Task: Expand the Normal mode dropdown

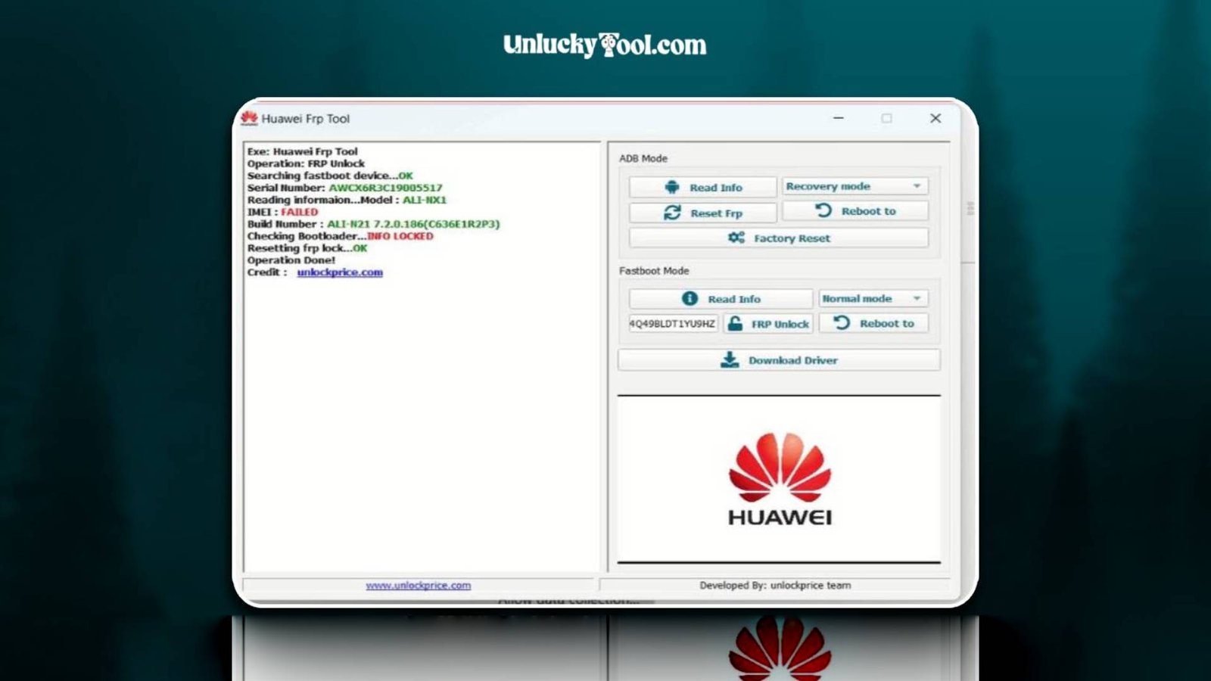Action: [x=872, y=299]
